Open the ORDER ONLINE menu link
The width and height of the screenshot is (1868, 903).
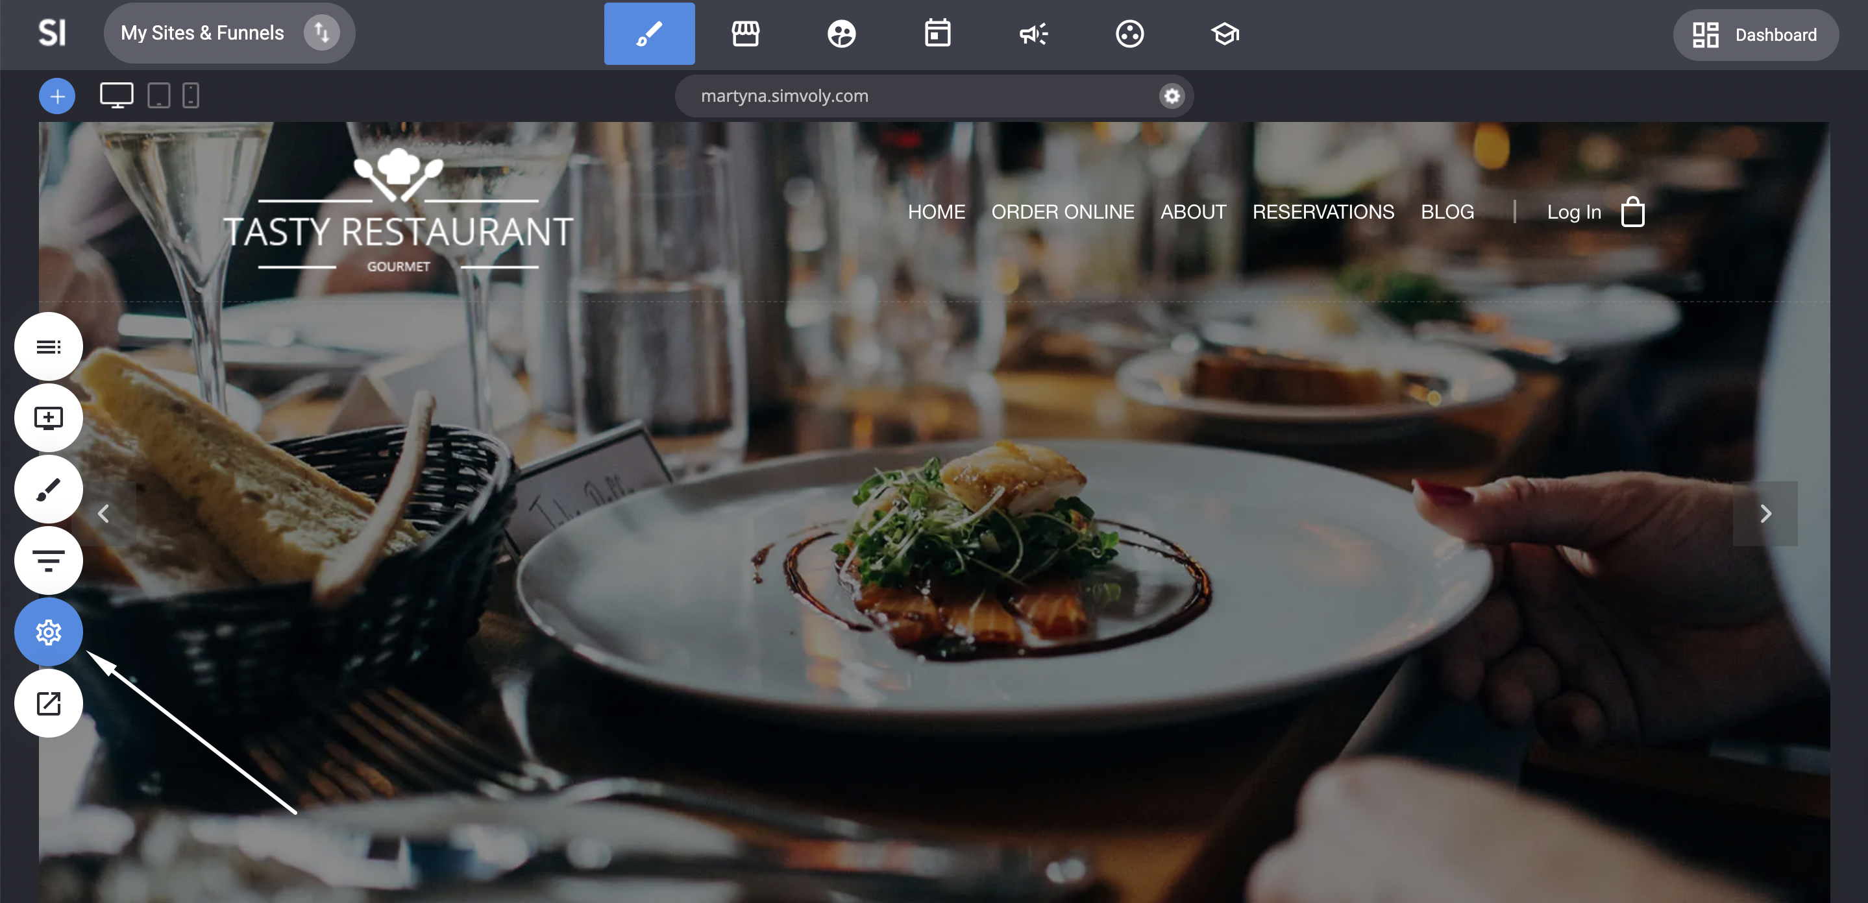(x=1063, y=211)
